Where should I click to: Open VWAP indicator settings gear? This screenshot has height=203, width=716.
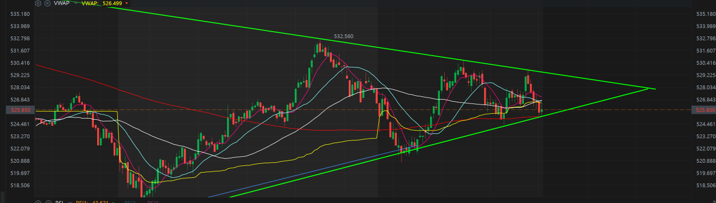[38, 3]
